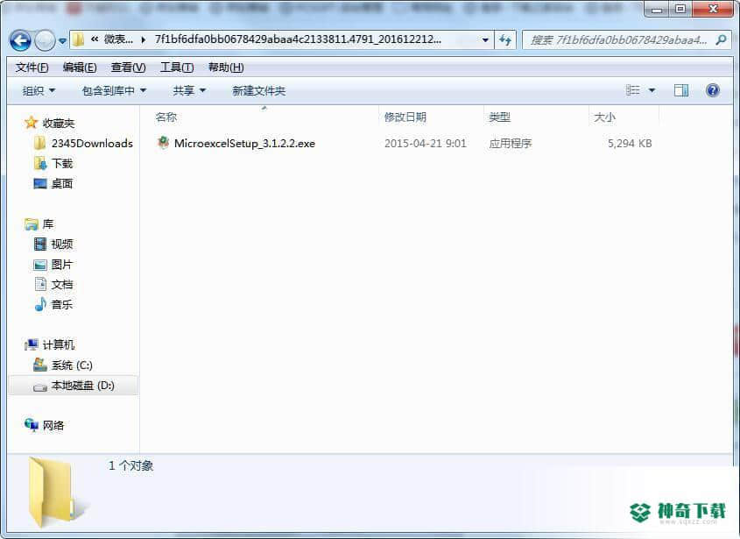
Task: Click the 系统 (C:) drive icon
Action: pos(40,365)
